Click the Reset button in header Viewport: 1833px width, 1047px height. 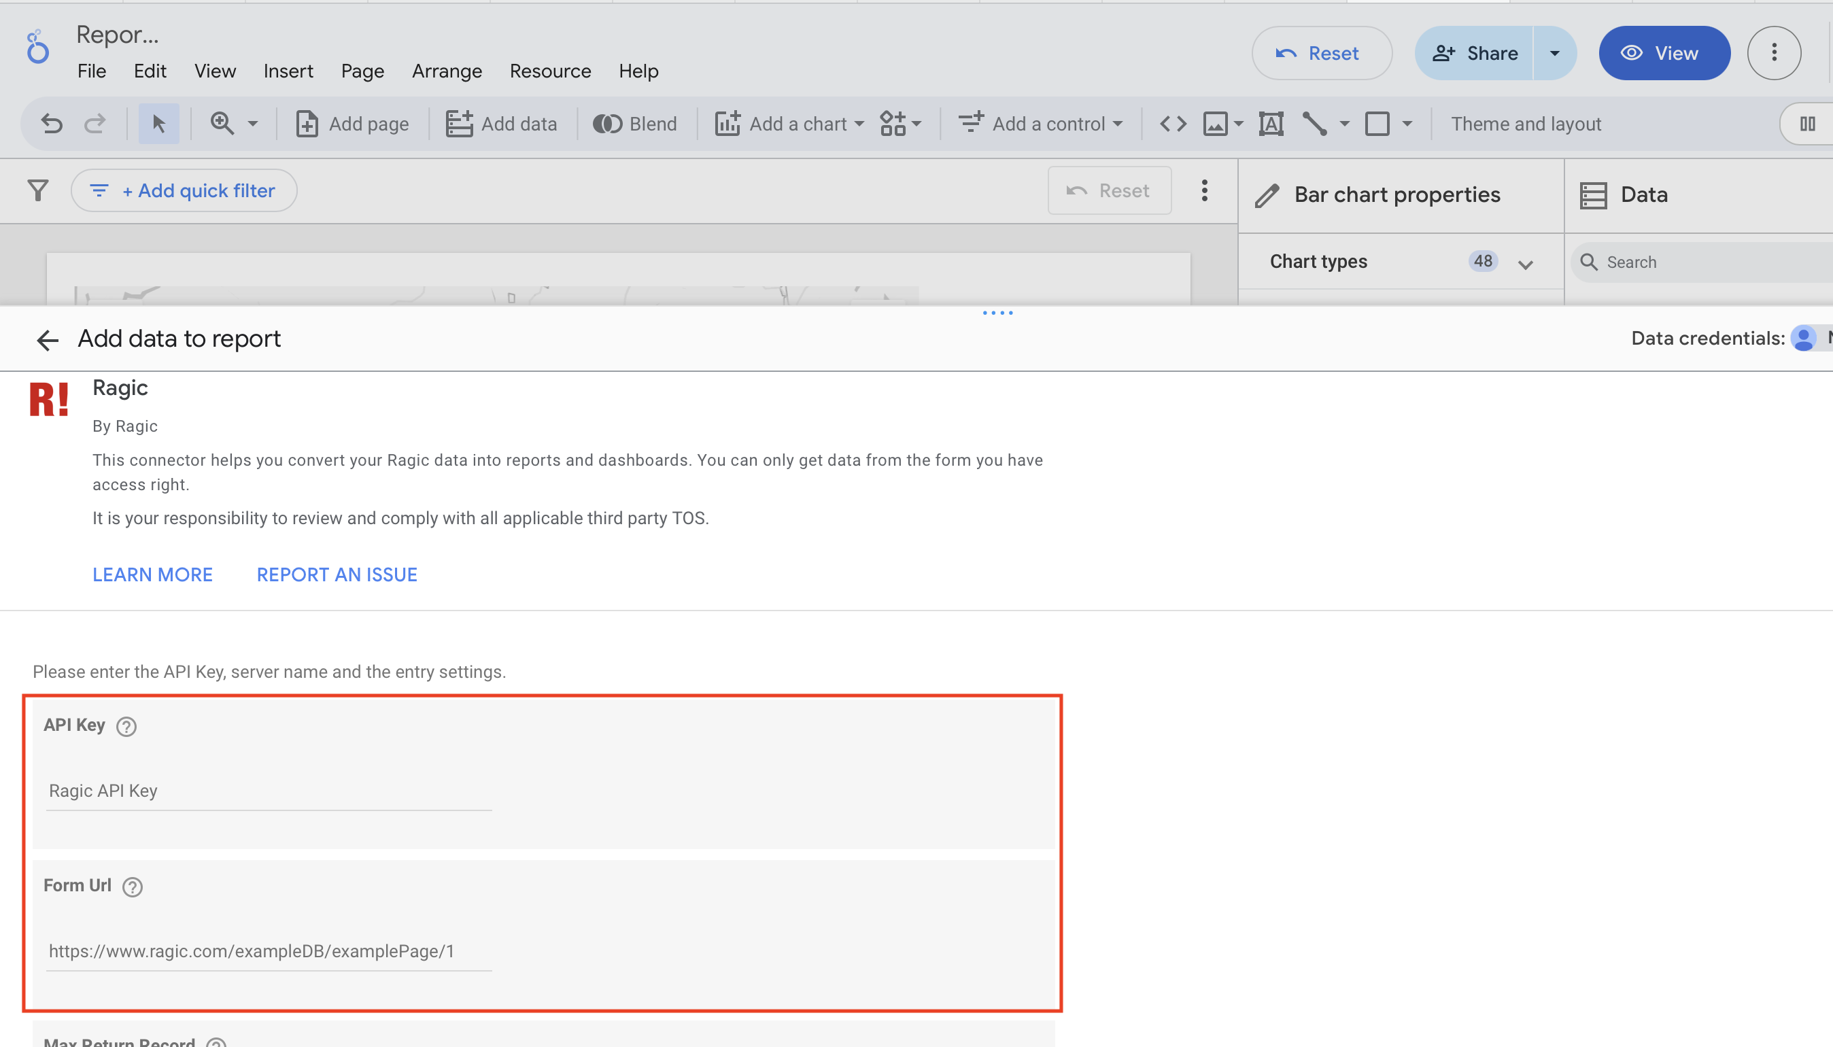1322,53
